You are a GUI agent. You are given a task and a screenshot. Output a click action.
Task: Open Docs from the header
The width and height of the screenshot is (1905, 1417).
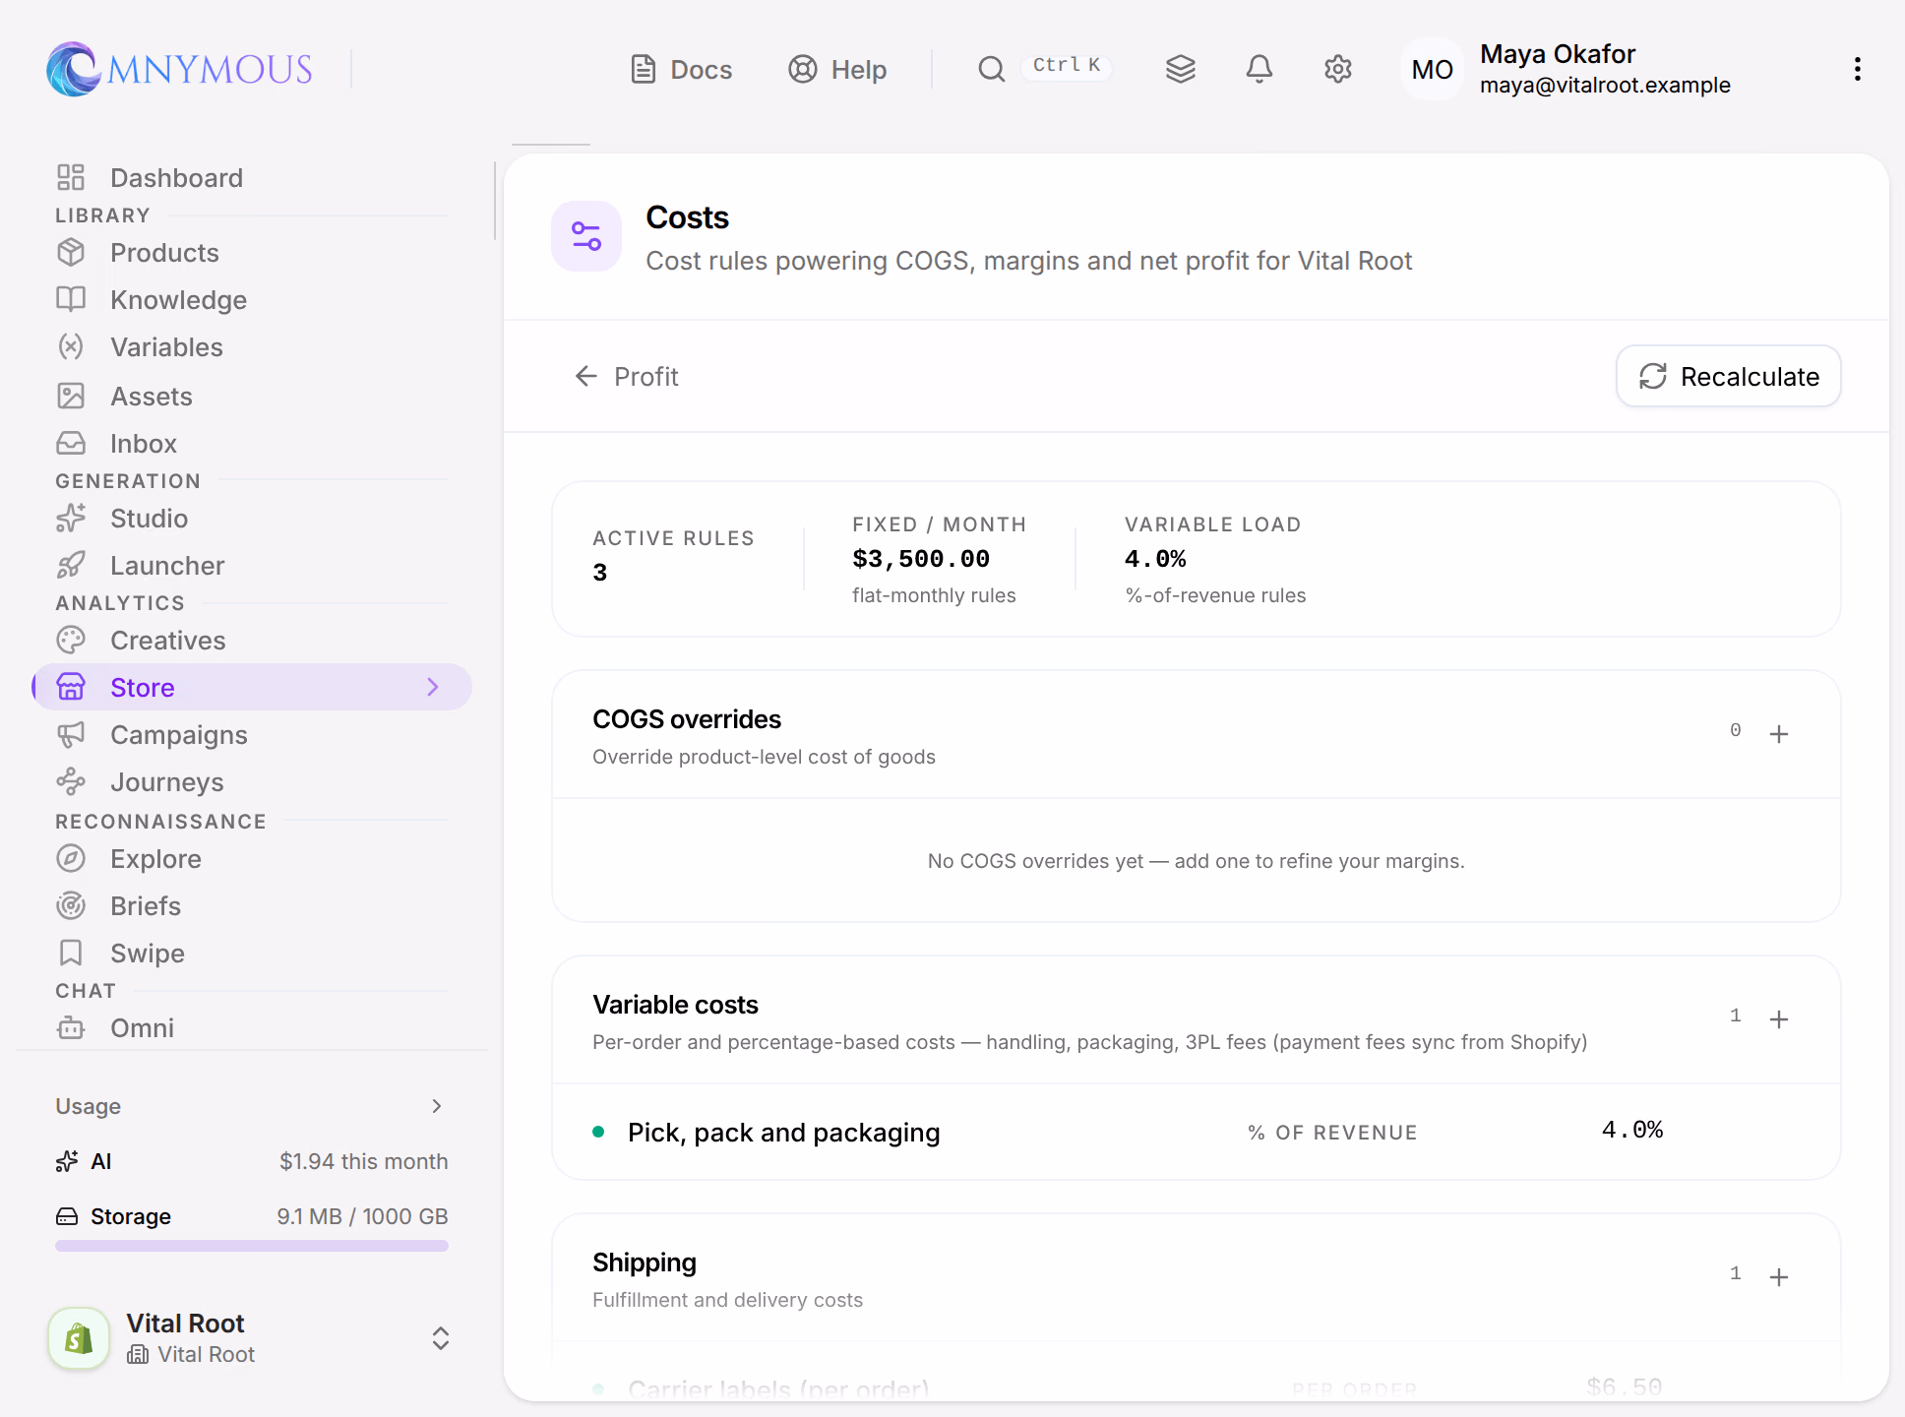point(681,69)
